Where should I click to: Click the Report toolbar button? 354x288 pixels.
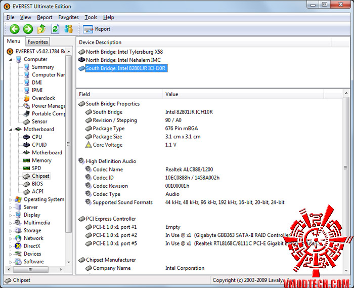click(97, 29)
